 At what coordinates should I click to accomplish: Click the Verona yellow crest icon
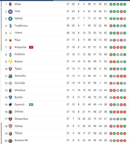point(10,62)
